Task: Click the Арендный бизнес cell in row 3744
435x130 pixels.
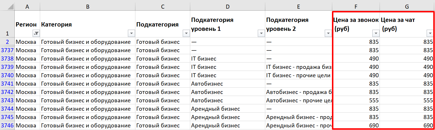Action: point(215,109)
